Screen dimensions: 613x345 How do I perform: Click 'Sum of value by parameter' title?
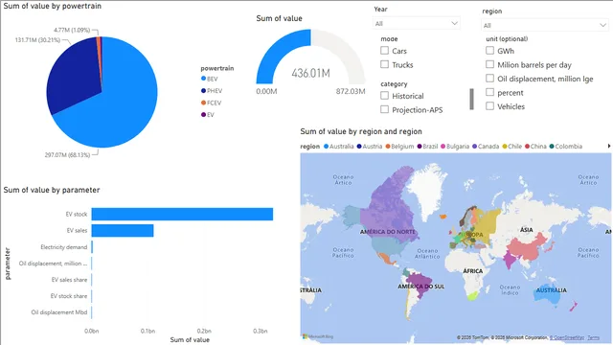tap(52, 190)
